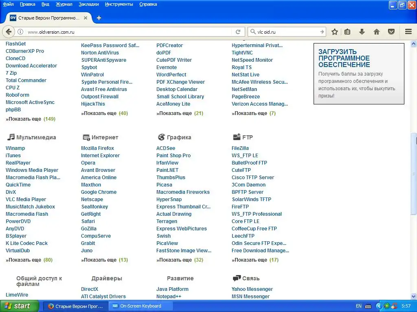Click the Интернет category icon

coord(86,137)
